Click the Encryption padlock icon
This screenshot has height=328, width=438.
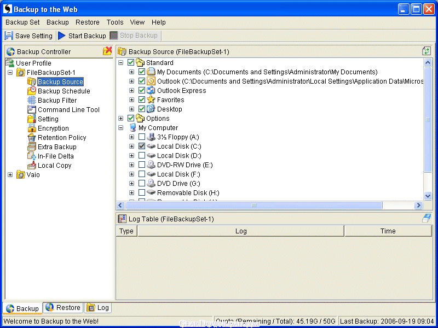[x=32, y=128]
